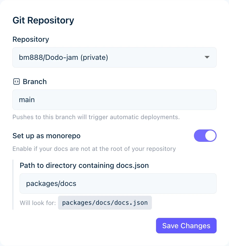Click the packages/docs/docs.json code badge
The height and width of the screenshot is (246, 229).
[x=105, y=203]
